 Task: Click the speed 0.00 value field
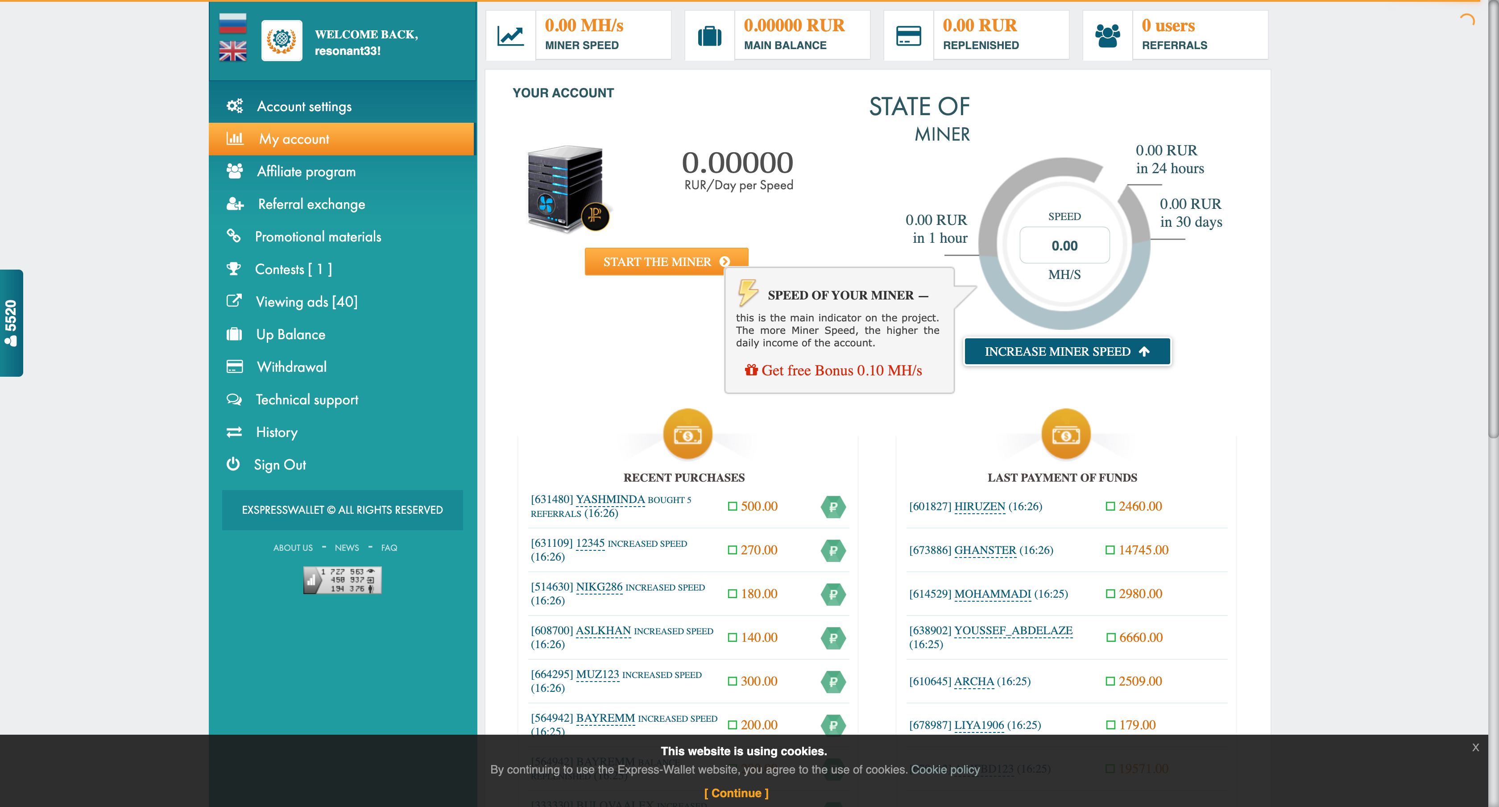click(1064, 245)
